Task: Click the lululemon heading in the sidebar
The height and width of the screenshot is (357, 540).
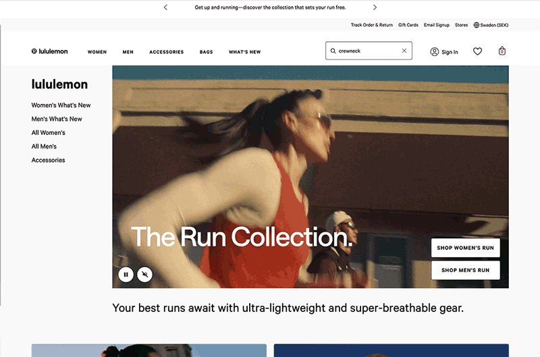Action: 59,84
